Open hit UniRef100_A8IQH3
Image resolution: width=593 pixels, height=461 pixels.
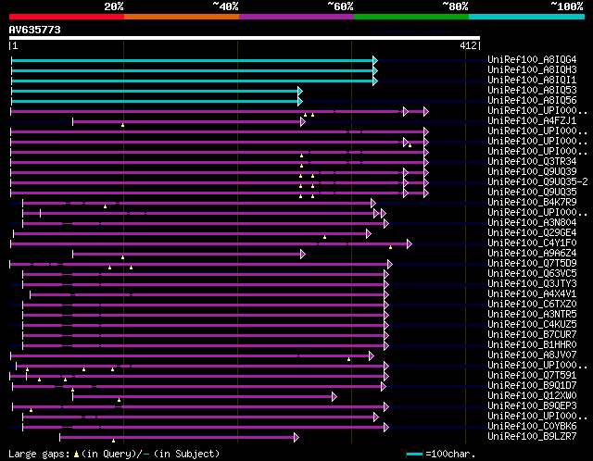(x=532, y=69)
